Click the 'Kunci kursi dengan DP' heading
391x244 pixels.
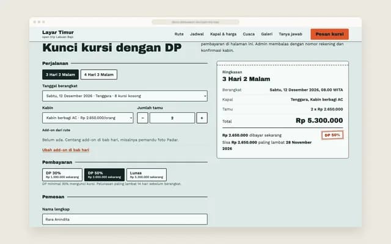tap(112, 48)
